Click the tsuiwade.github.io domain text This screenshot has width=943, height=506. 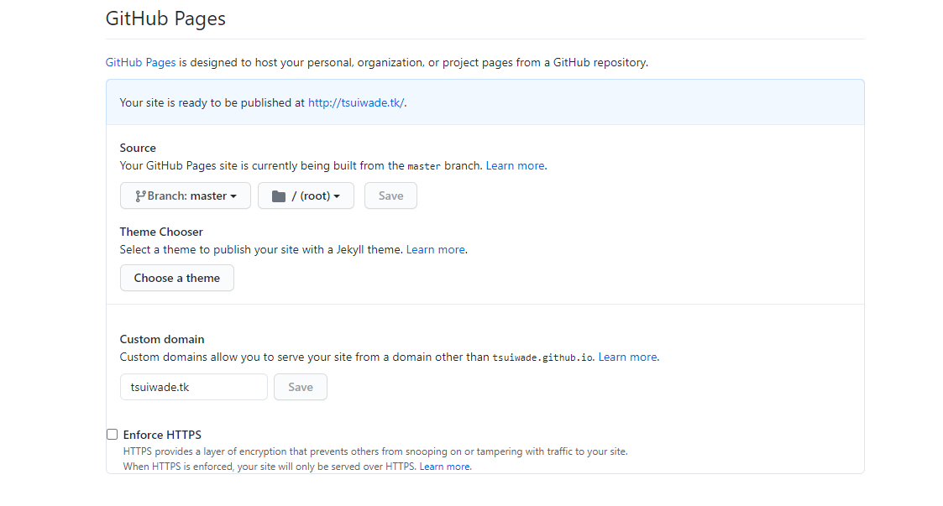542,357
